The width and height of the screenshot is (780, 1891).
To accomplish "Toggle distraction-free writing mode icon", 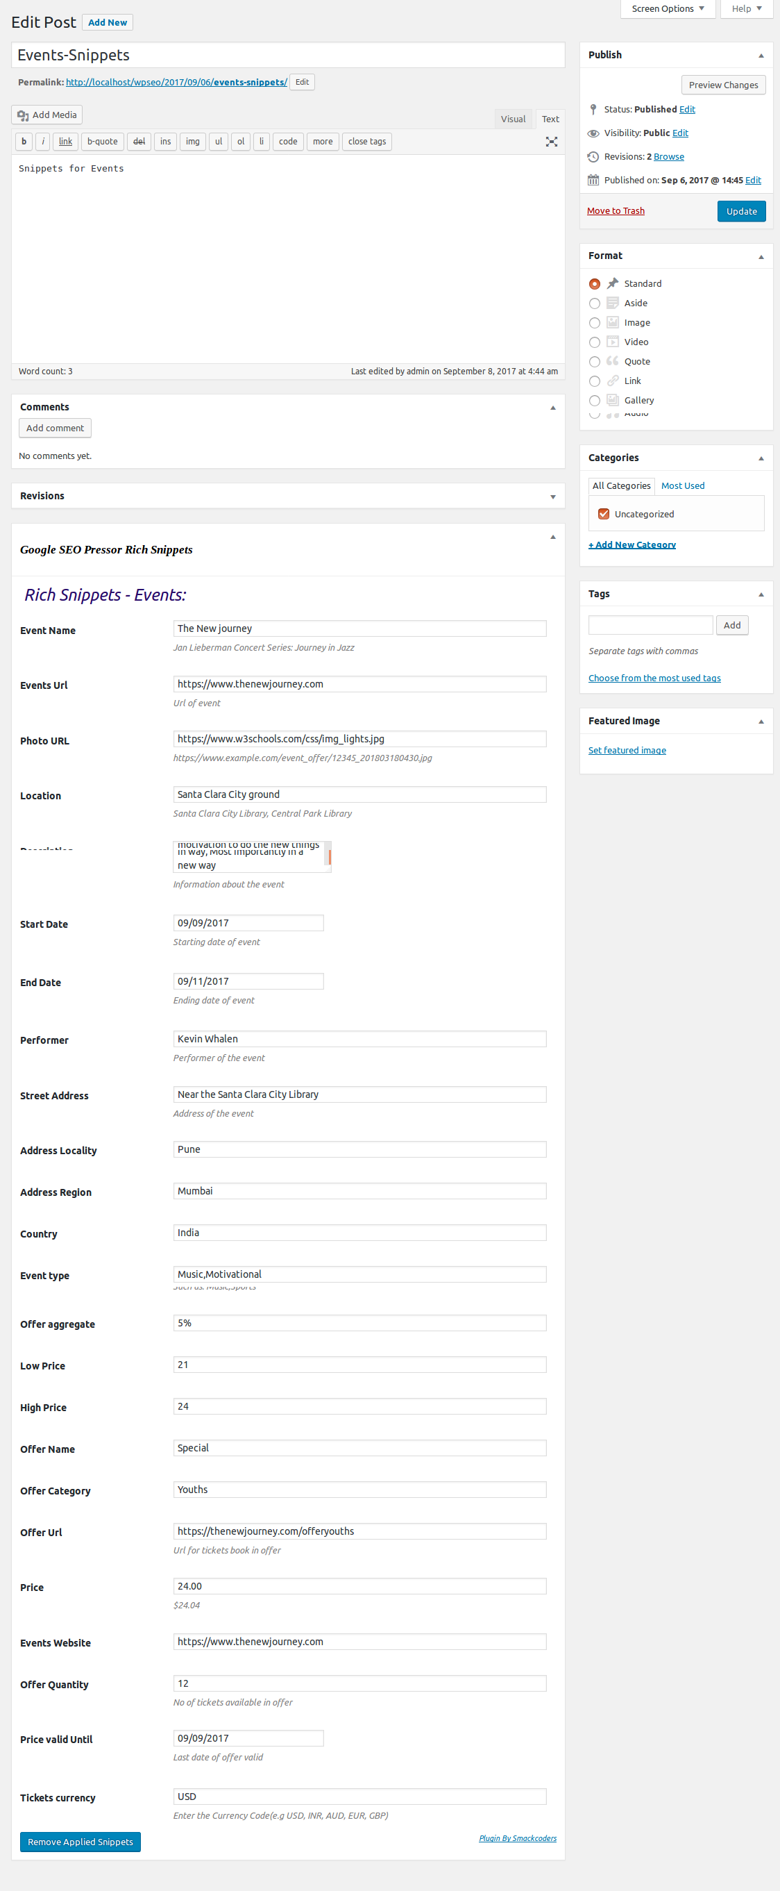I will (551, 142).
